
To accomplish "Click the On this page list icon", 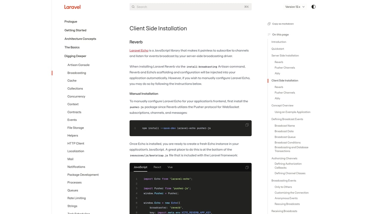I will [x=269, y=34].
